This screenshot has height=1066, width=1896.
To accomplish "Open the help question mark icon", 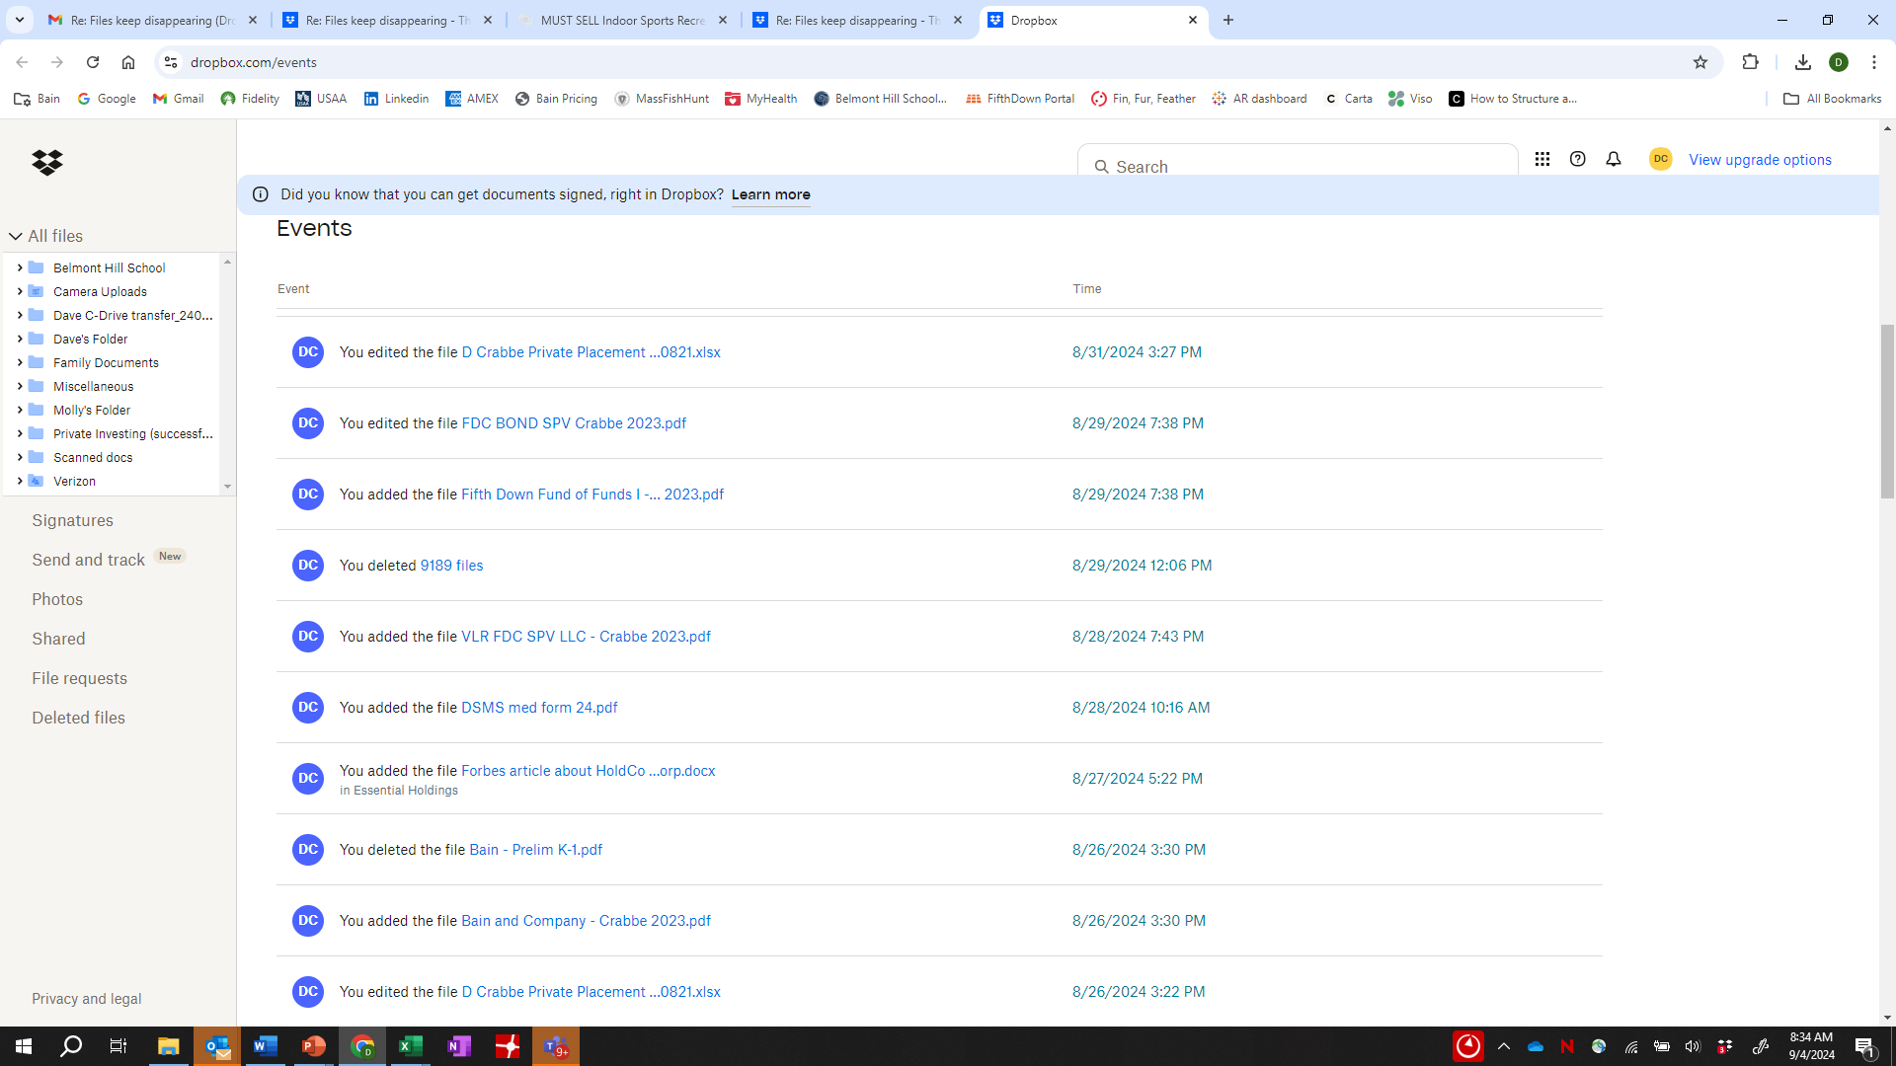I will [x=1577, y=159].
